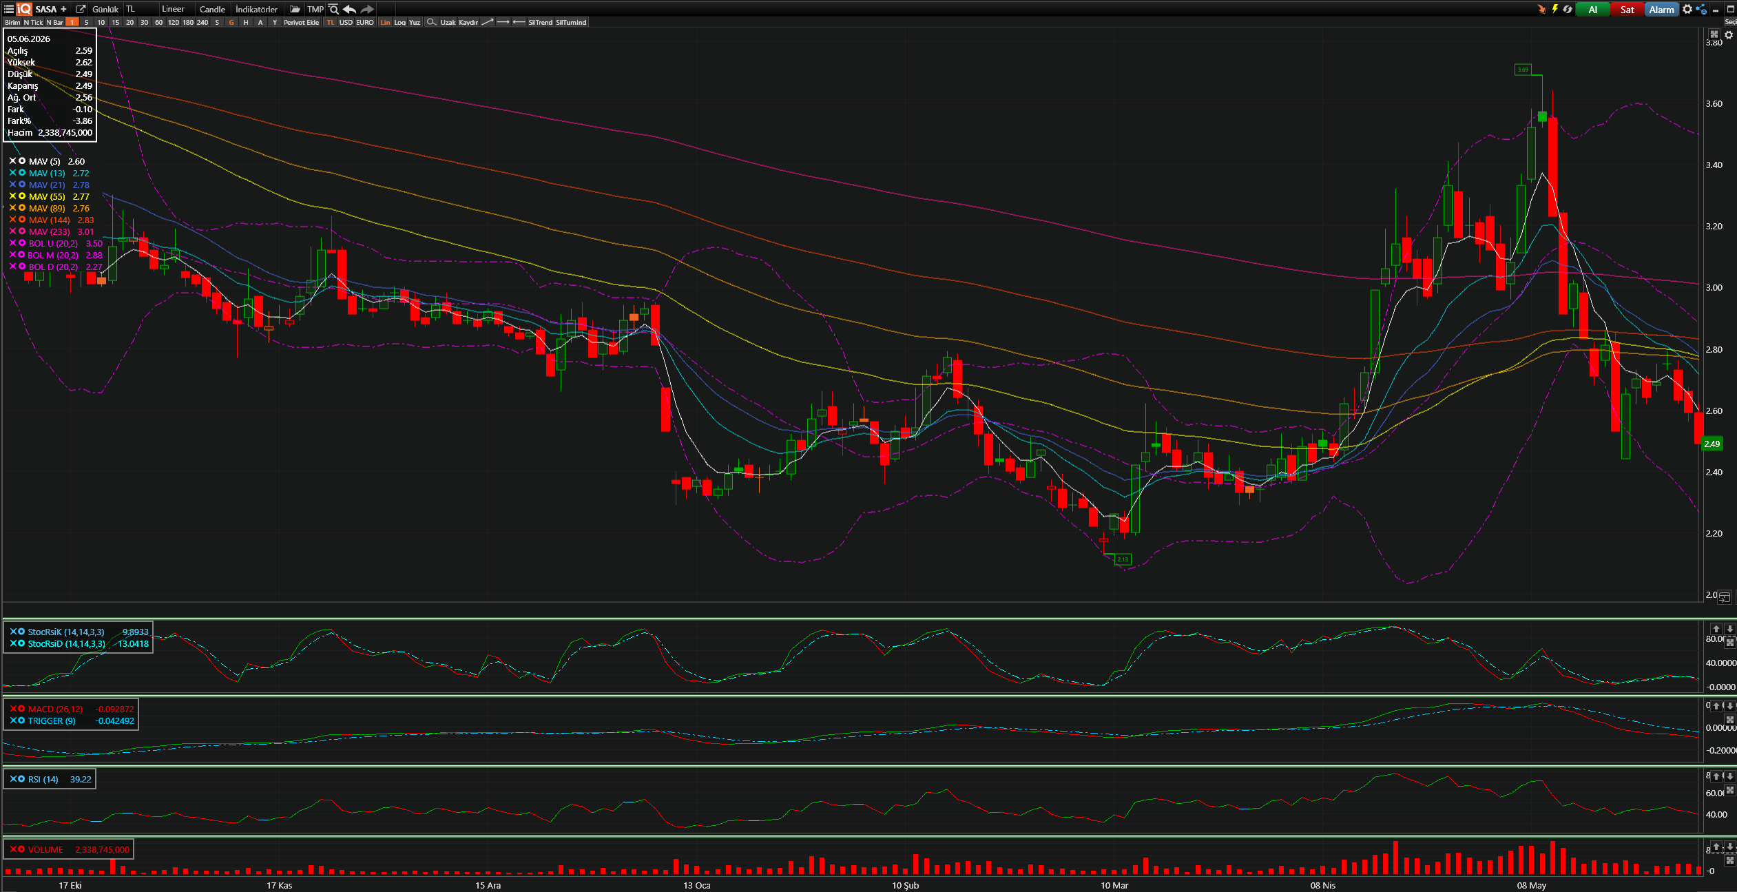This screenshot has height=892, width=1737.
Task: Open the folder template icon
Action: click(x=295, y=9)
